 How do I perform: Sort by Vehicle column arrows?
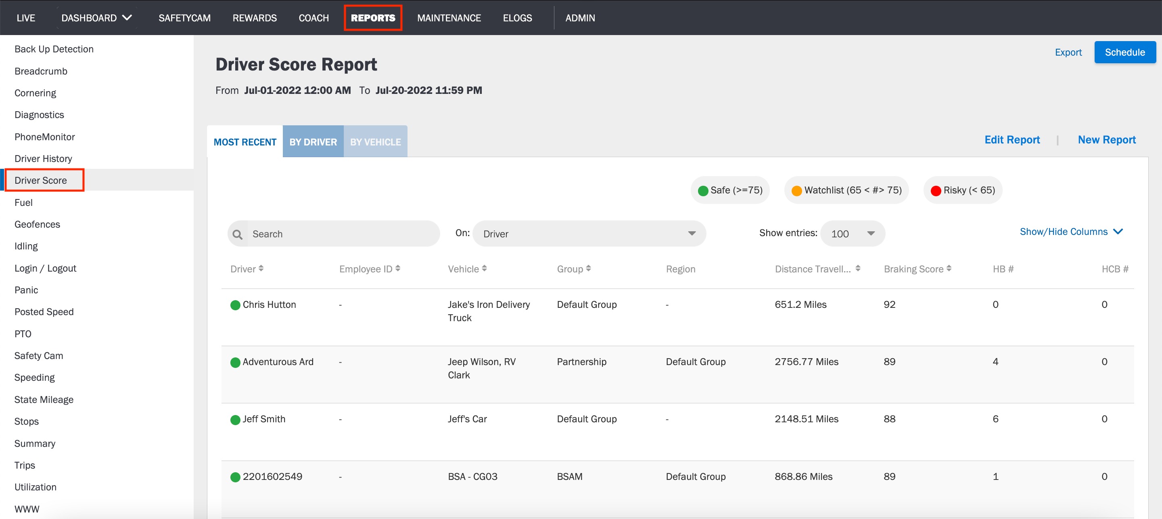(x=484, y=268)
